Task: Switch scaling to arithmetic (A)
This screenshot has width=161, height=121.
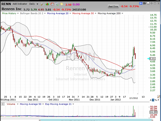Action: (151, 100)
